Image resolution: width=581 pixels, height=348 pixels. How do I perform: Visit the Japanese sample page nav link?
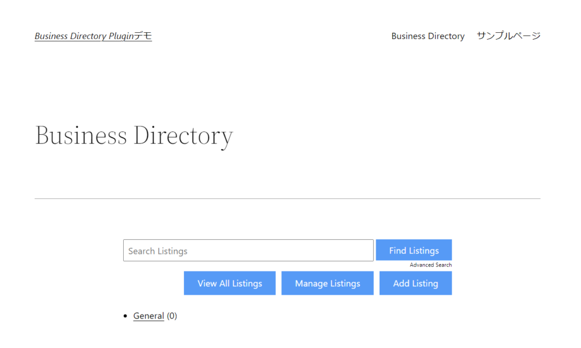click(508, 36)
